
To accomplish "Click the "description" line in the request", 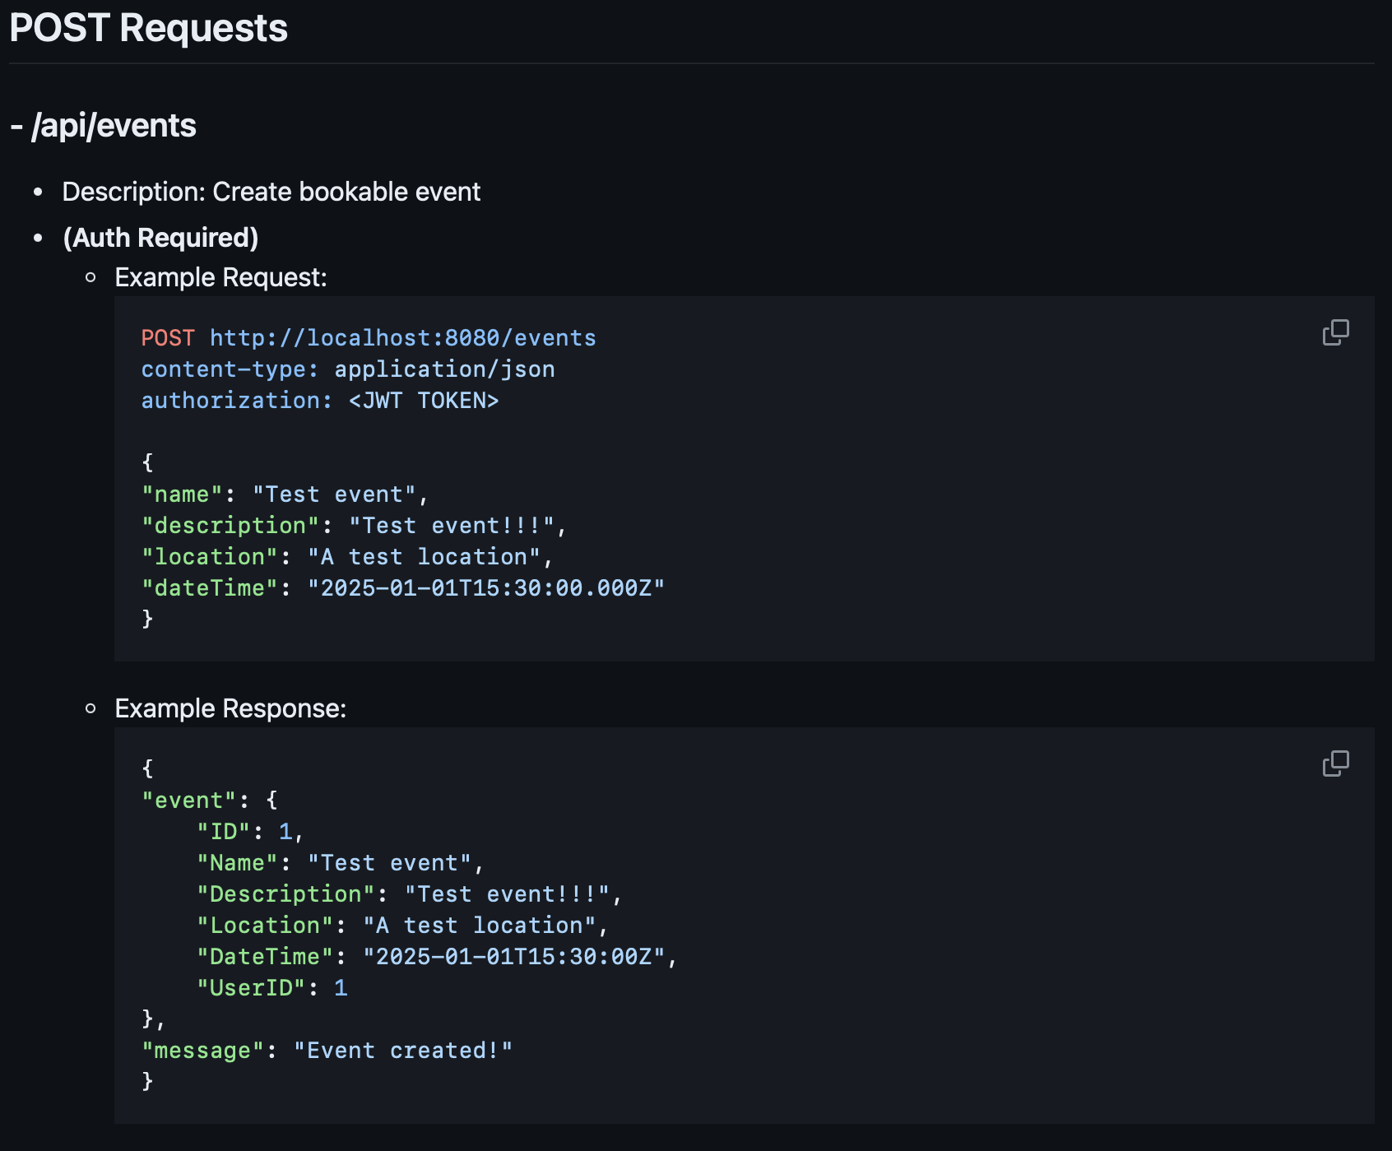I will pos(354,526).
